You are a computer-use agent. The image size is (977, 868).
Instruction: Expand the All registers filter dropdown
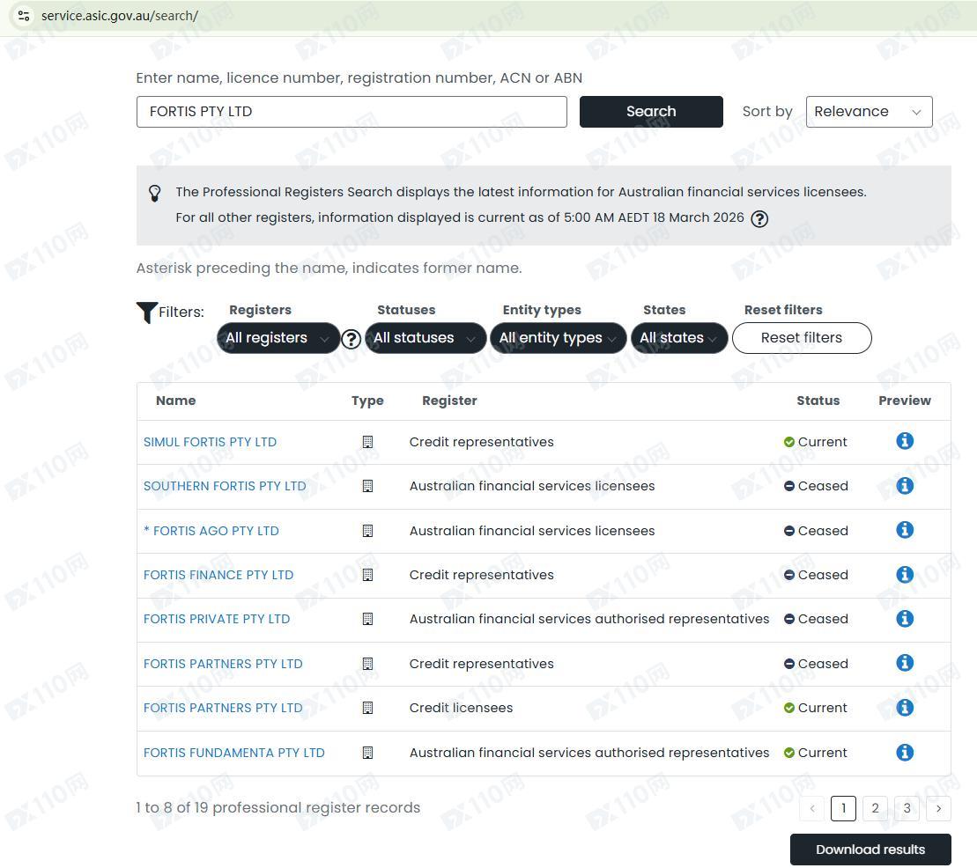click(278, 338)
